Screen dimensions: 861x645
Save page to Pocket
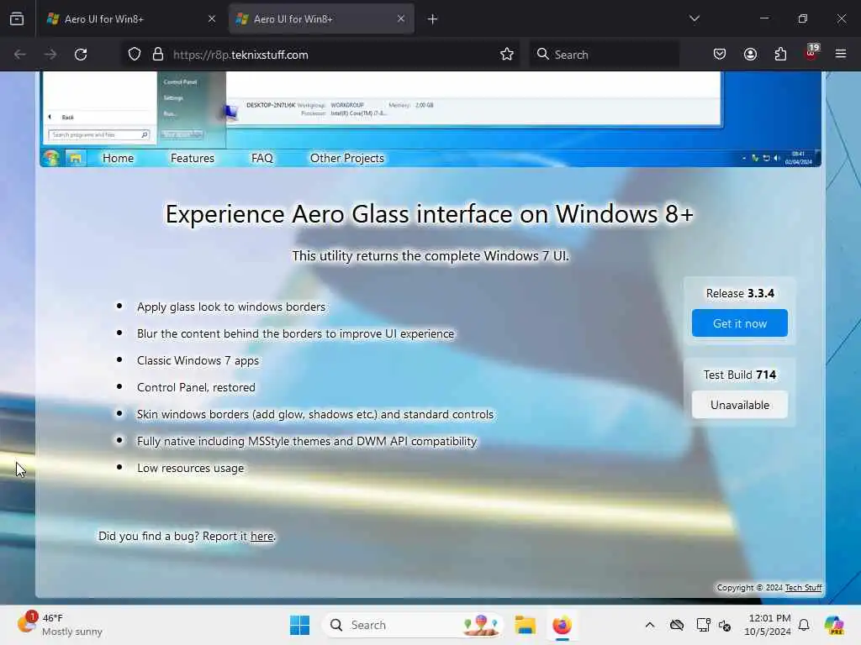(x=720, y=55)
